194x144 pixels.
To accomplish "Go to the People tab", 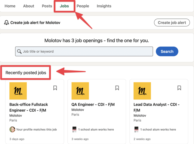I will click(83, 6).
